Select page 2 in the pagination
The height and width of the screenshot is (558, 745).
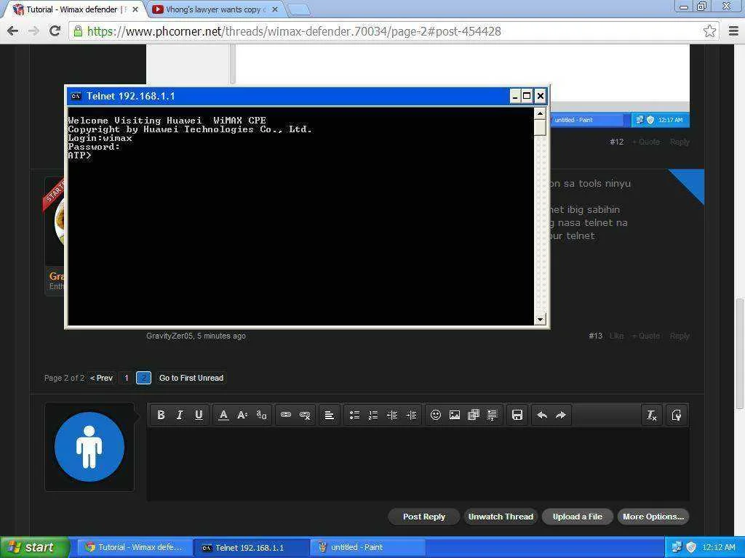143,378
